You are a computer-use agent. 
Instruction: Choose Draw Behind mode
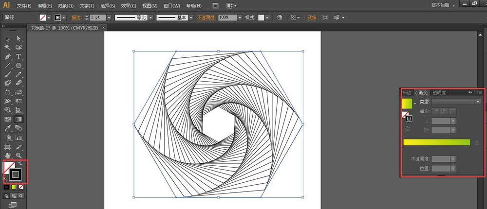click(14, 196)
